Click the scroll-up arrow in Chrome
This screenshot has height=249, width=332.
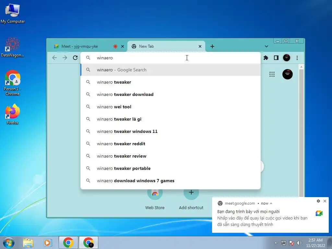[x=301, y=67]
